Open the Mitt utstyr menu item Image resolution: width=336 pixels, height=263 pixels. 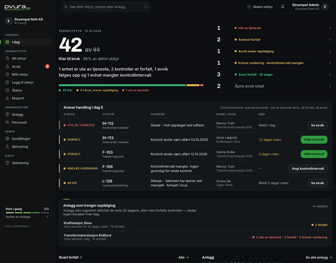click(x=27, y=74)
